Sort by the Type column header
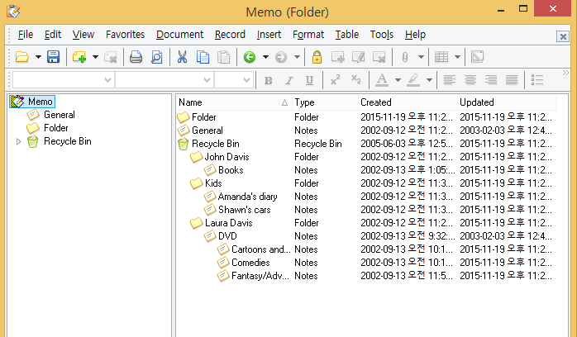 326,102
